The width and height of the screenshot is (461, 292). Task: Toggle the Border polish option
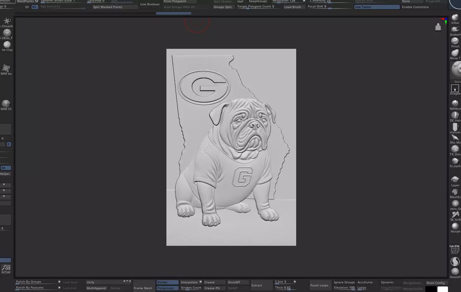pos(167,282)
